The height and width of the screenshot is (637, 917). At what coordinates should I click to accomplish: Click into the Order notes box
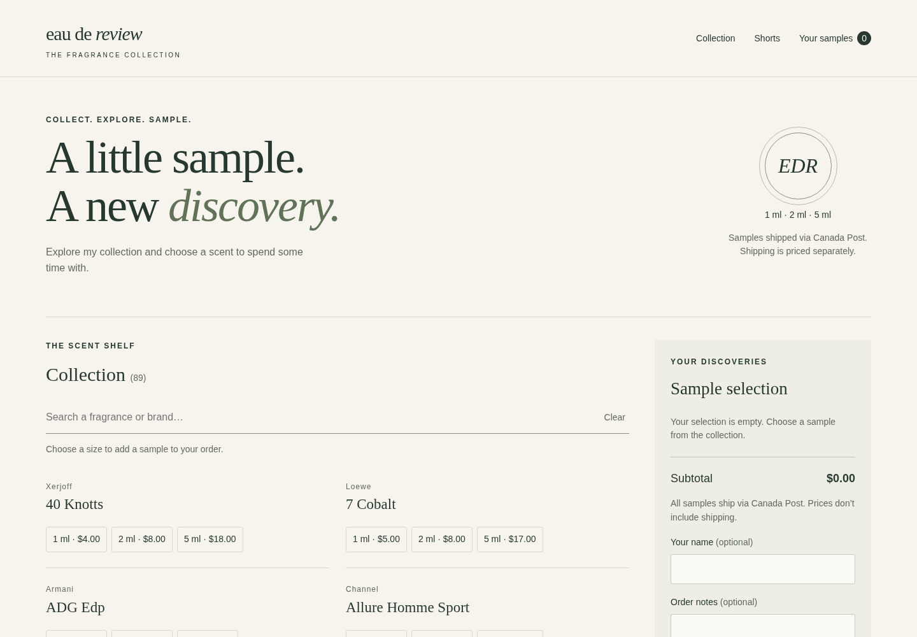tap(763, 626)
